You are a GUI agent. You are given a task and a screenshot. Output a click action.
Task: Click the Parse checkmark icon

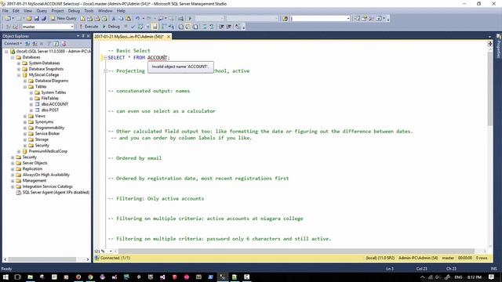pos(133,27)
